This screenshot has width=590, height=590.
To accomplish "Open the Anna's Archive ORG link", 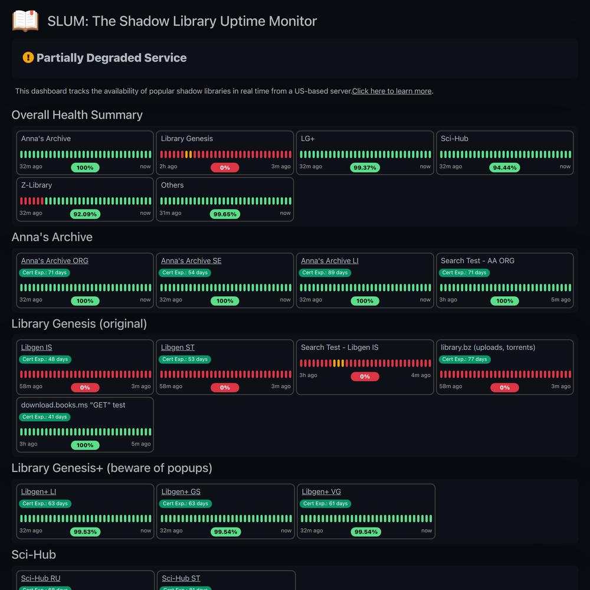I will [54, 261].
